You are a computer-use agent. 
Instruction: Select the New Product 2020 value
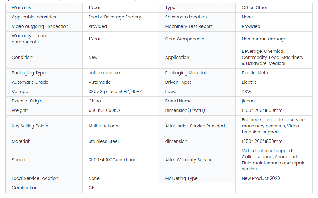[261, 178]
